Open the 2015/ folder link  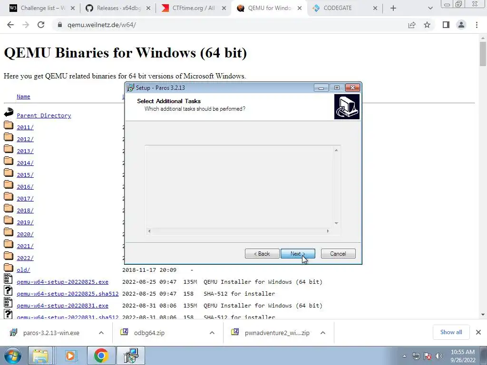(25, 175)
